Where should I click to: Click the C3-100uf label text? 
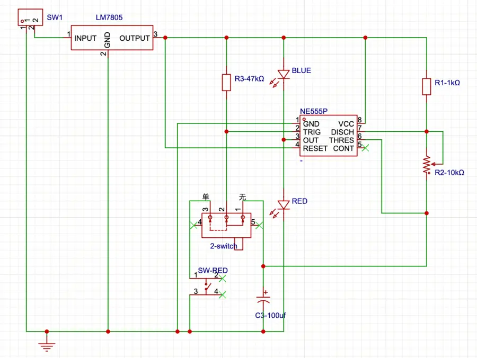point(271,315)
